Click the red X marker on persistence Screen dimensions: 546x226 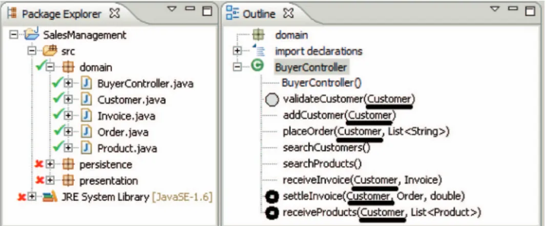[x=39, y=164]
